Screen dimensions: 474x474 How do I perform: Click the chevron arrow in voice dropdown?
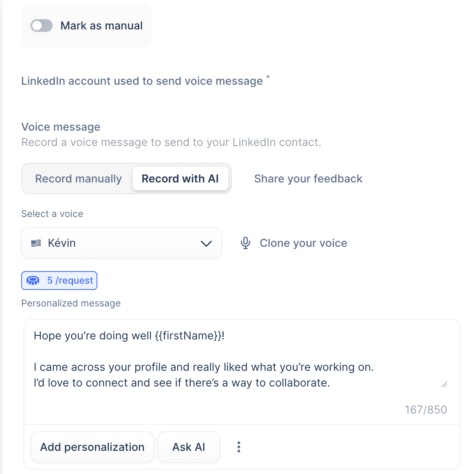click(x=206, y=244)
